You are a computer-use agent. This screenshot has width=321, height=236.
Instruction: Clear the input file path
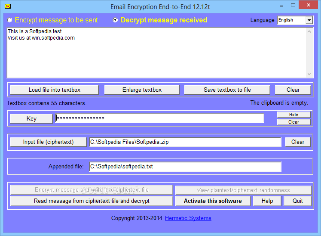click(x=298, y=142)
